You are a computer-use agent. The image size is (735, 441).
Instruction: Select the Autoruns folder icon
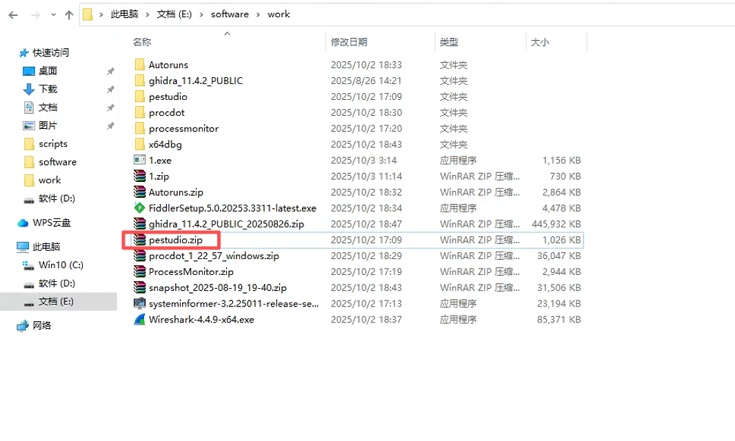point(140,65)
